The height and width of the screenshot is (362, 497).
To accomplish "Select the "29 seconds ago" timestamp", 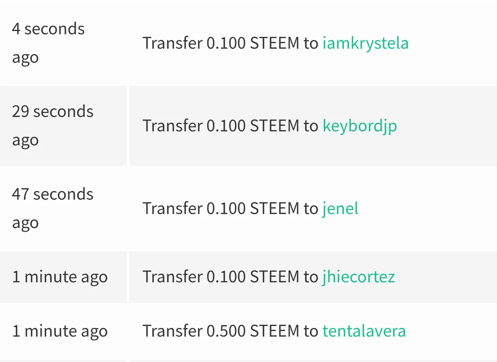I will click(x=52, y=126).
